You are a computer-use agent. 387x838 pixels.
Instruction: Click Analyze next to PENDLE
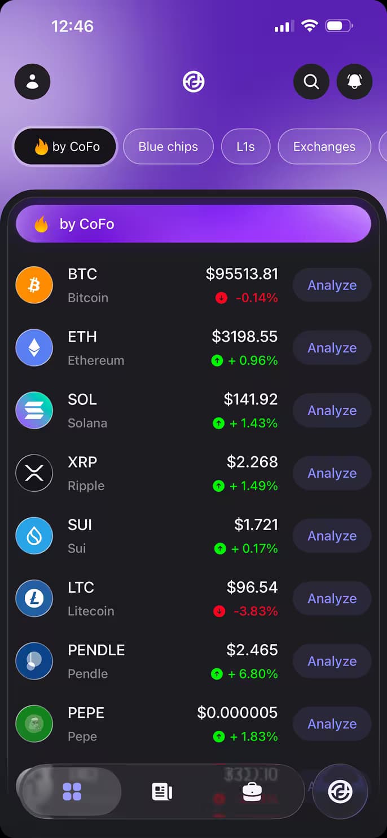(x=332, y=661)
